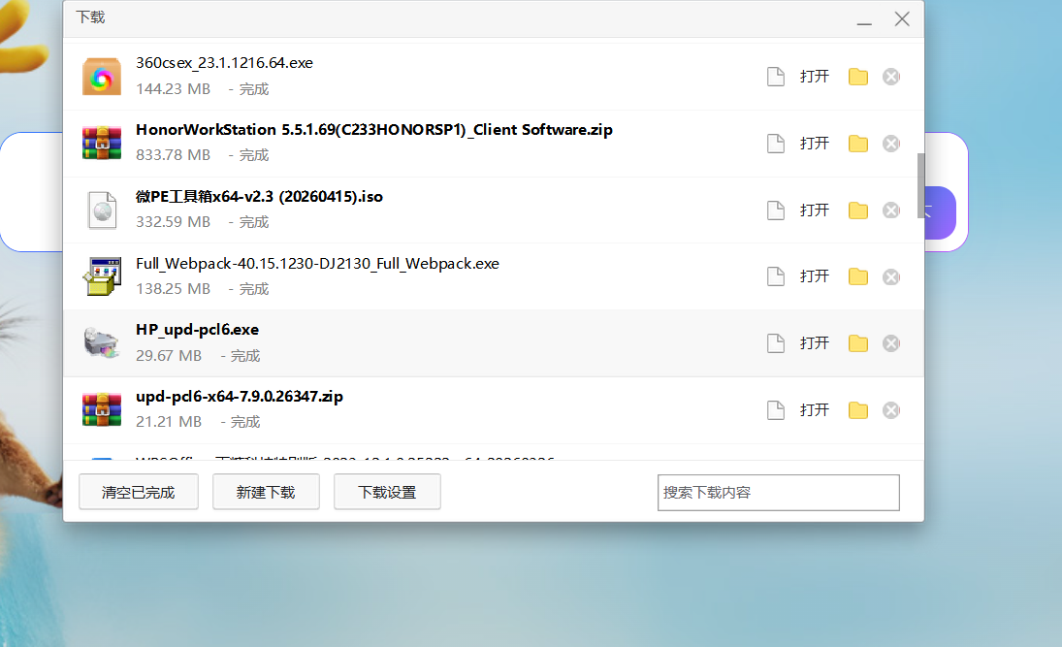Click 打开 for upd-pcl6-x64 zip

(814, 410)
